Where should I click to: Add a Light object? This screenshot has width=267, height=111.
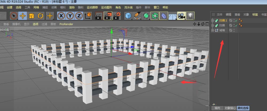[190, 16]
